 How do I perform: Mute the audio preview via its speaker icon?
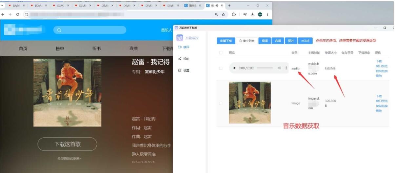click(279, 68)
